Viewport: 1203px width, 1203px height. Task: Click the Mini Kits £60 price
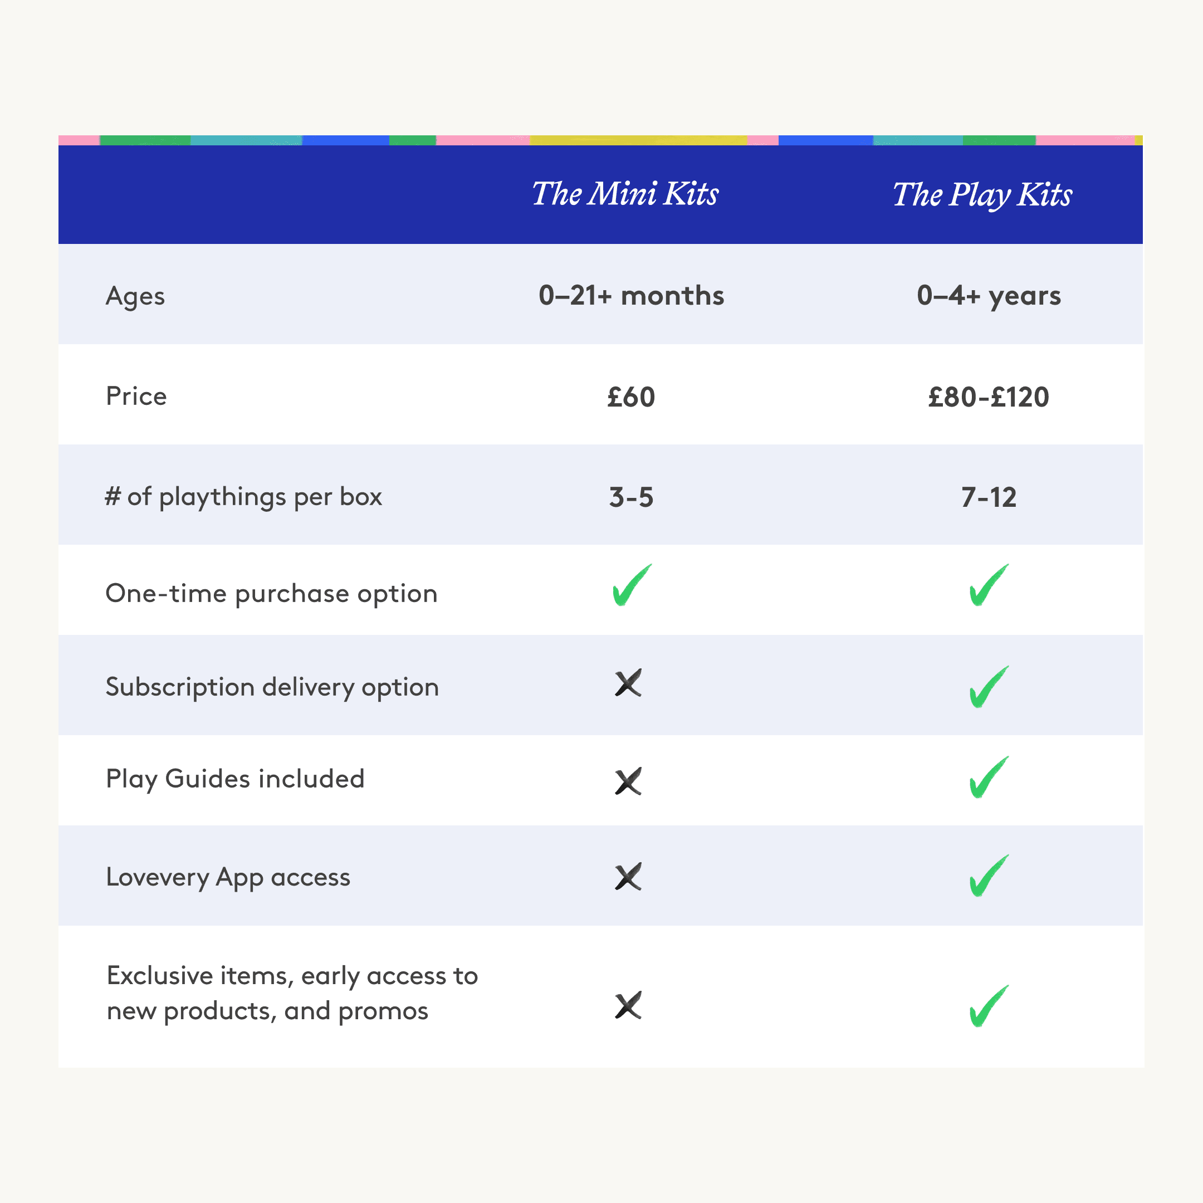click(x=632, y=397)
